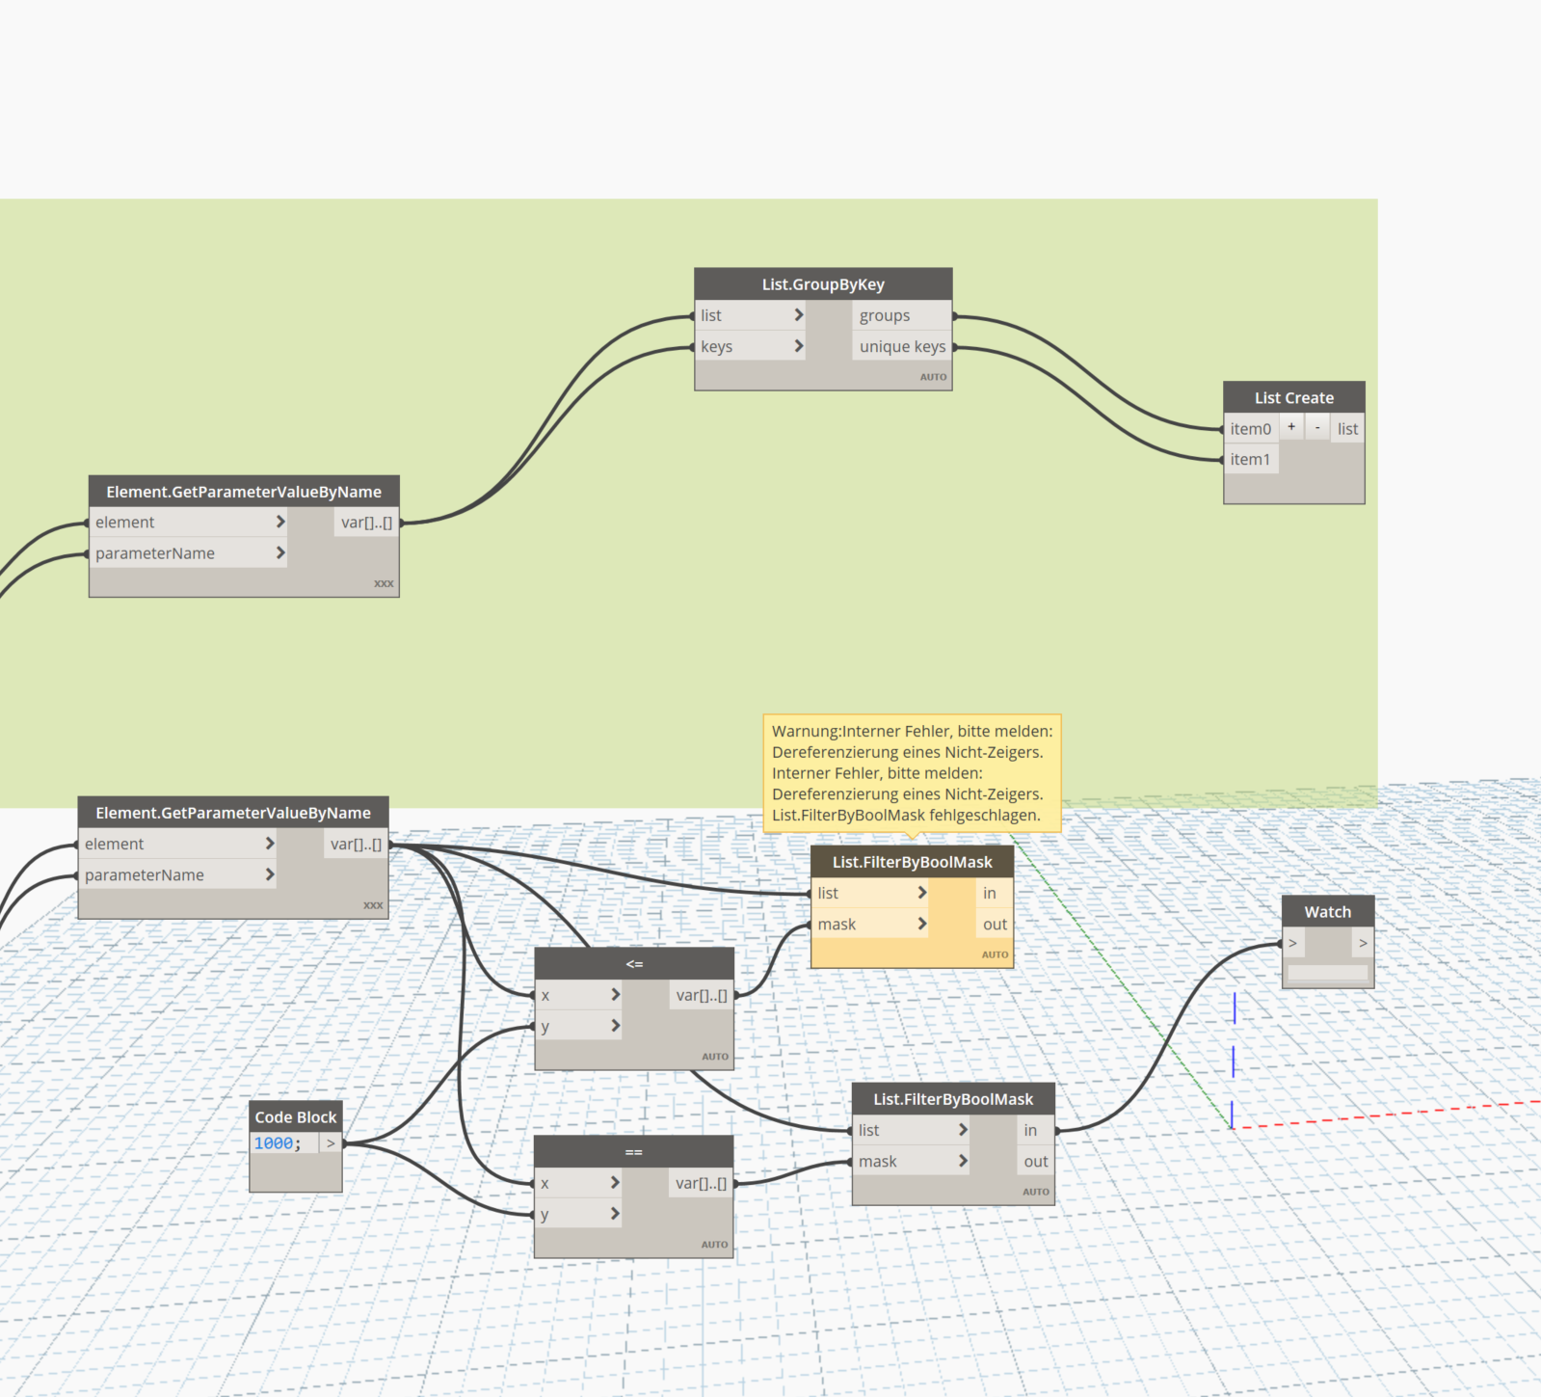Click the lower List.FilterByBoolMask node title
The image size is (1541, 1397).
953,1099
